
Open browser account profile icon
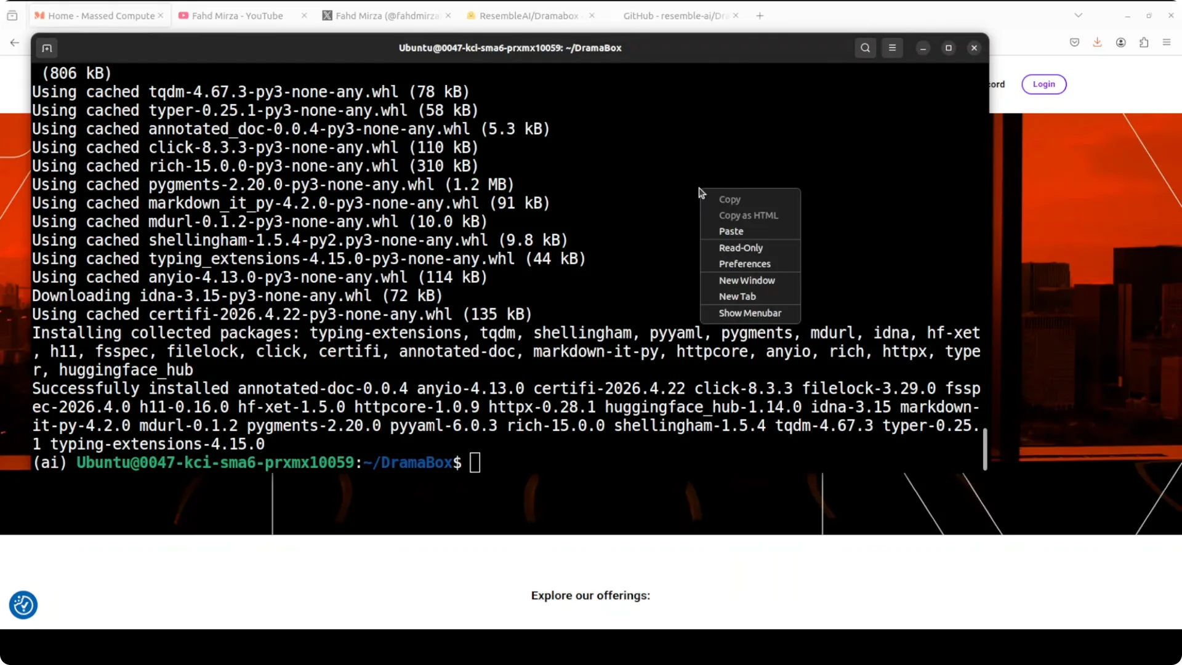pos(1120,42)
